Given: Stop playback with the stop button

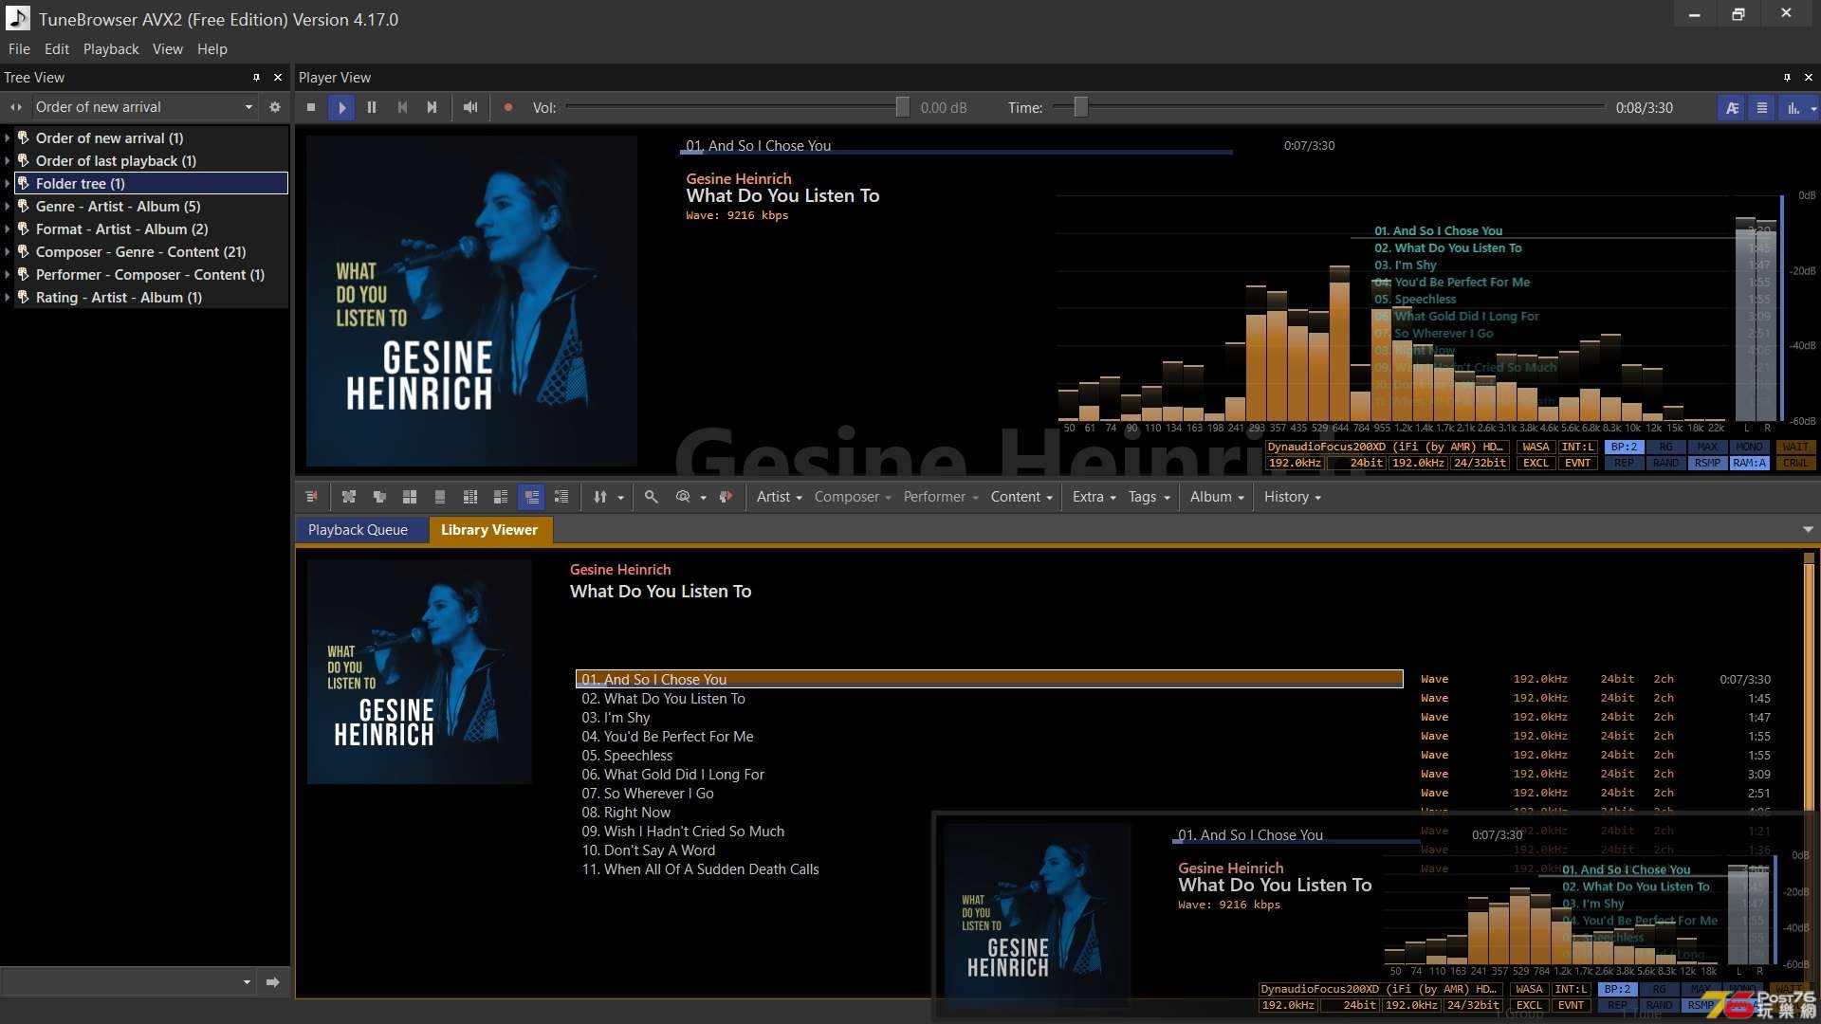Looking at the screenshot, I should pyautogui.click(x=311, y=107).
